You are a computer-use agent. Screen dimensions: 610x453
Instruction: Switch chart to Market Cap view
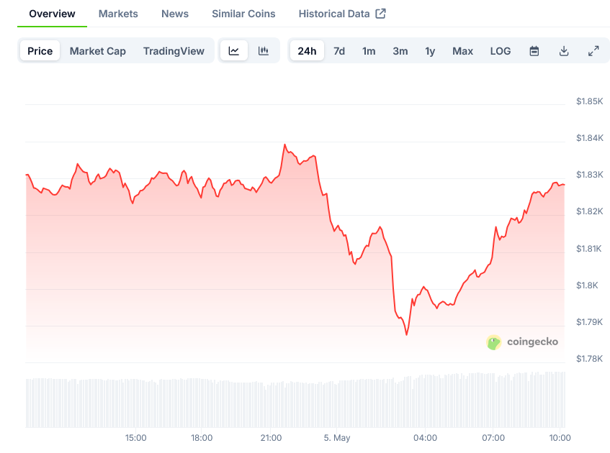(x=97, y=51)
